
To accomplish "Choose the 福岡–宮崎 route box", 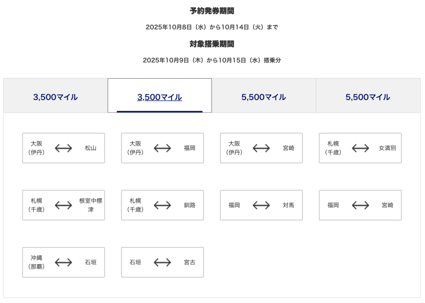I will pos(360,205).
